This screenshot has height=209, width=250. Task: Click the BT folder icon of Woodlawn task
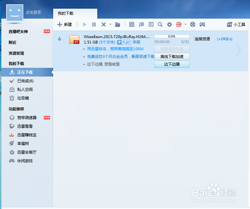point(74,39)
